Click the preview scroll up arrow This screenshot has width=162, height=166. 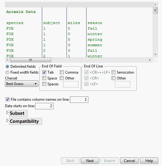[x=155, y=4]
